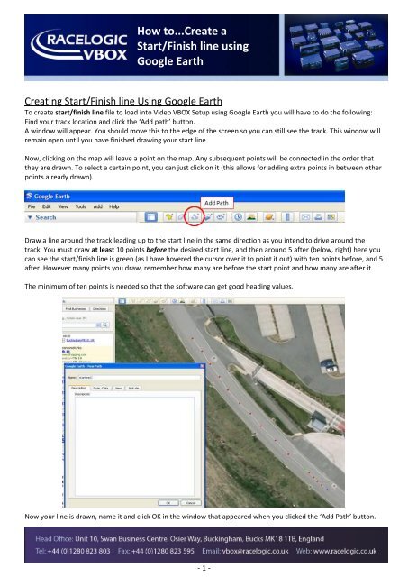This screenshot has width=408, height=577.
Task: Select the ruler tool icon
Action: (287, 217)
